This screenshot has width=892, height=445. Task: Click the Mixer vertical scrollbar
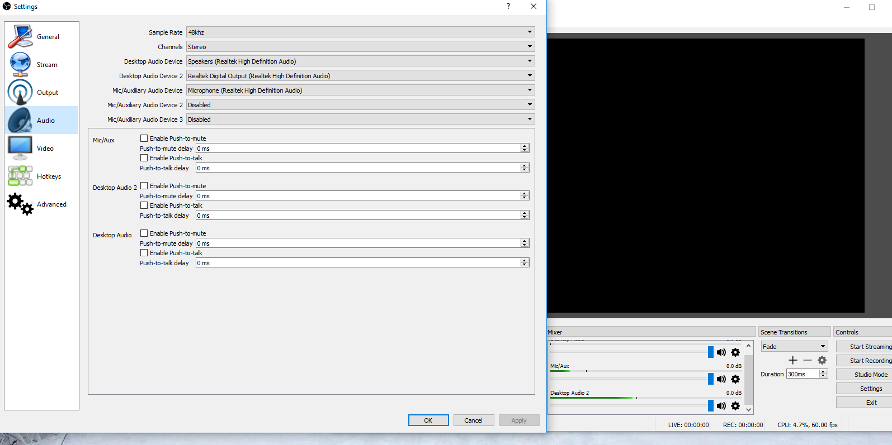pyautogui.click(x=749, y=380)
